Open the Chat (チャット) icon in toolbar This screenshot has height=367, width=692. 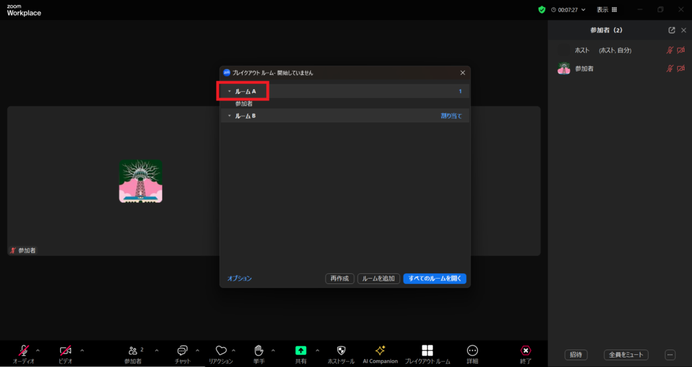click(x=182, y=350)
